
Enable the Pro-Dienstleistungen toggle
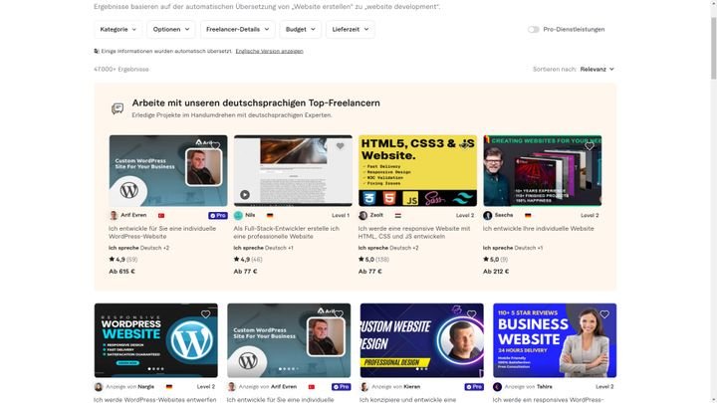pos(533,29)
